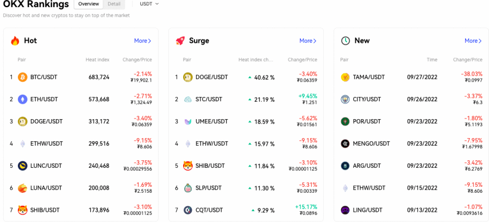Click the ETHW icon in New list
The image size is (489, 222).
coord(345,188)
